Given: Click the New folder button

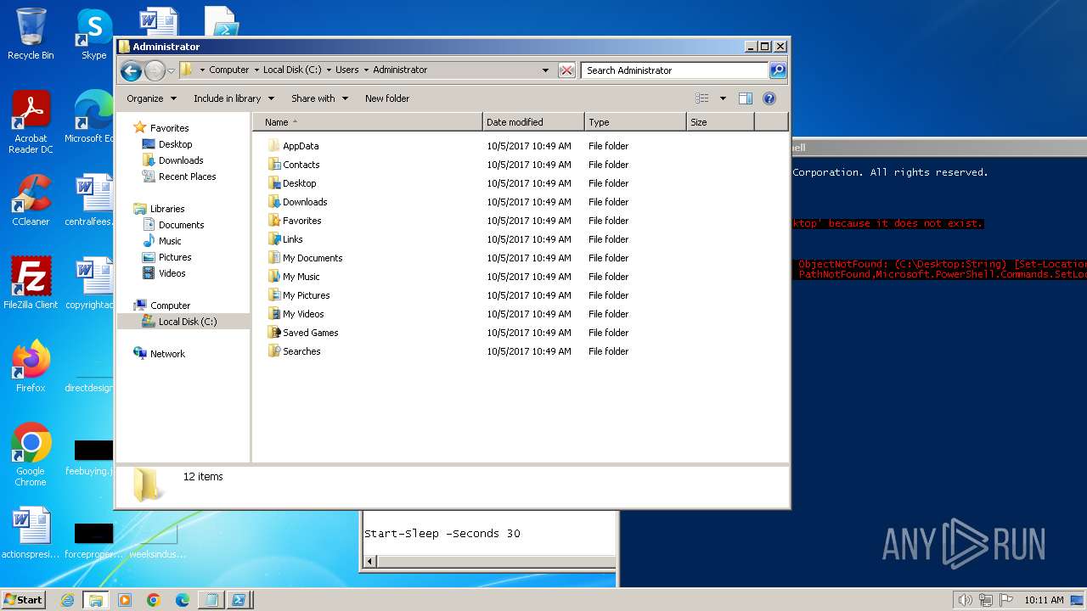Looking at the screenshot, I should tap(387, 98).
